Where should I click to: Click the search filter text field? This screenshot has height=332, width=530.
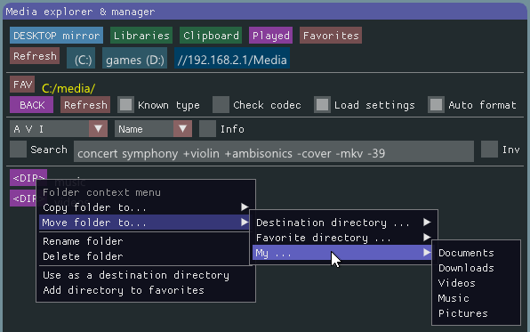(x=274, y=151)
